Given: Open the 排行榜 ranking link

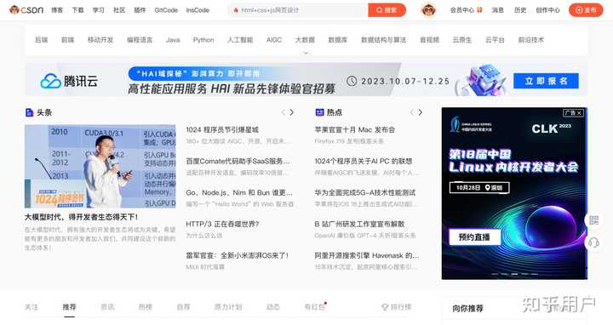Looking at the screenshot, I should pos(397,307).
